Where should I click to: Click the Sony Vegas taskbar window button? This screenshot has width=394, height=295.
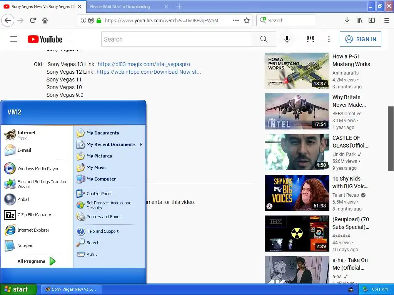pyautogui.click(x=71, y=289)
